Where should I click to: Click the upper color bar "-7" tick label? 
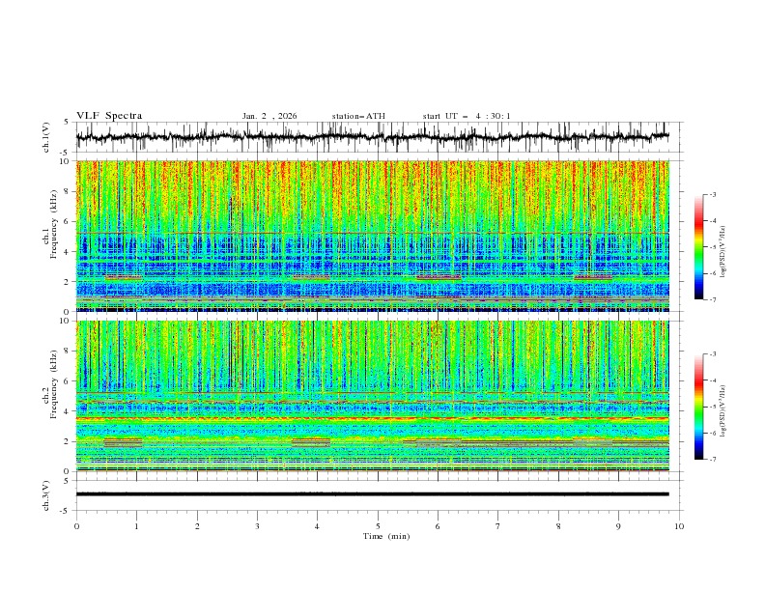pyautogui.click(x=712, y=299)
